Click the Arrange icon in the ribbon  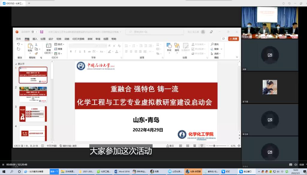pos(177,46)
